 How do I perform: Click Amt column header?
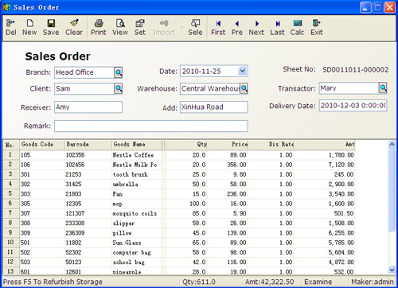pyautogui.click(x=324, y=145)
